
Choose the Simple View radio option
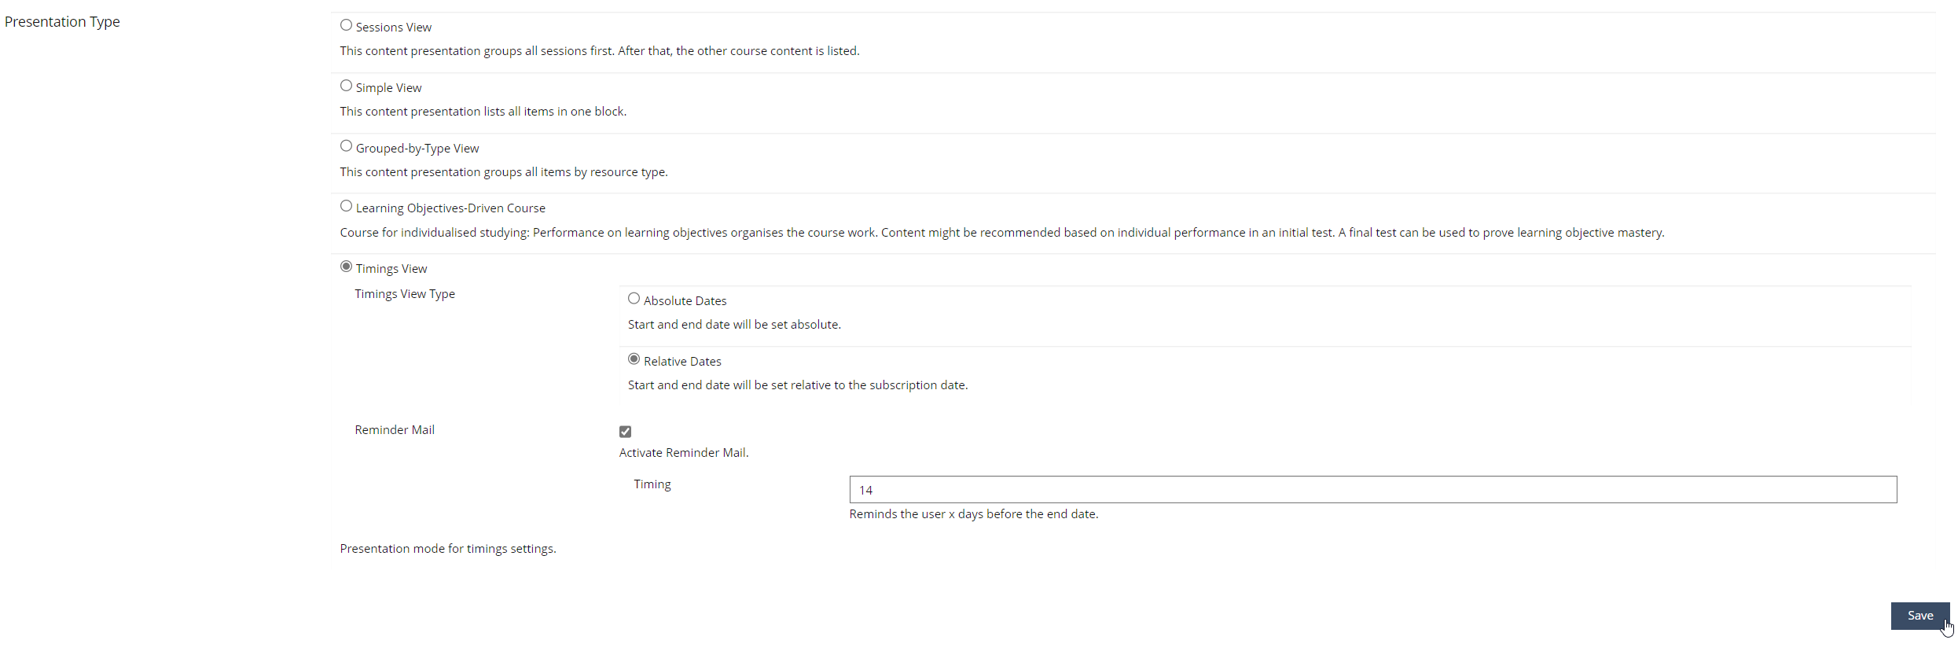click(x=346, y=86)
